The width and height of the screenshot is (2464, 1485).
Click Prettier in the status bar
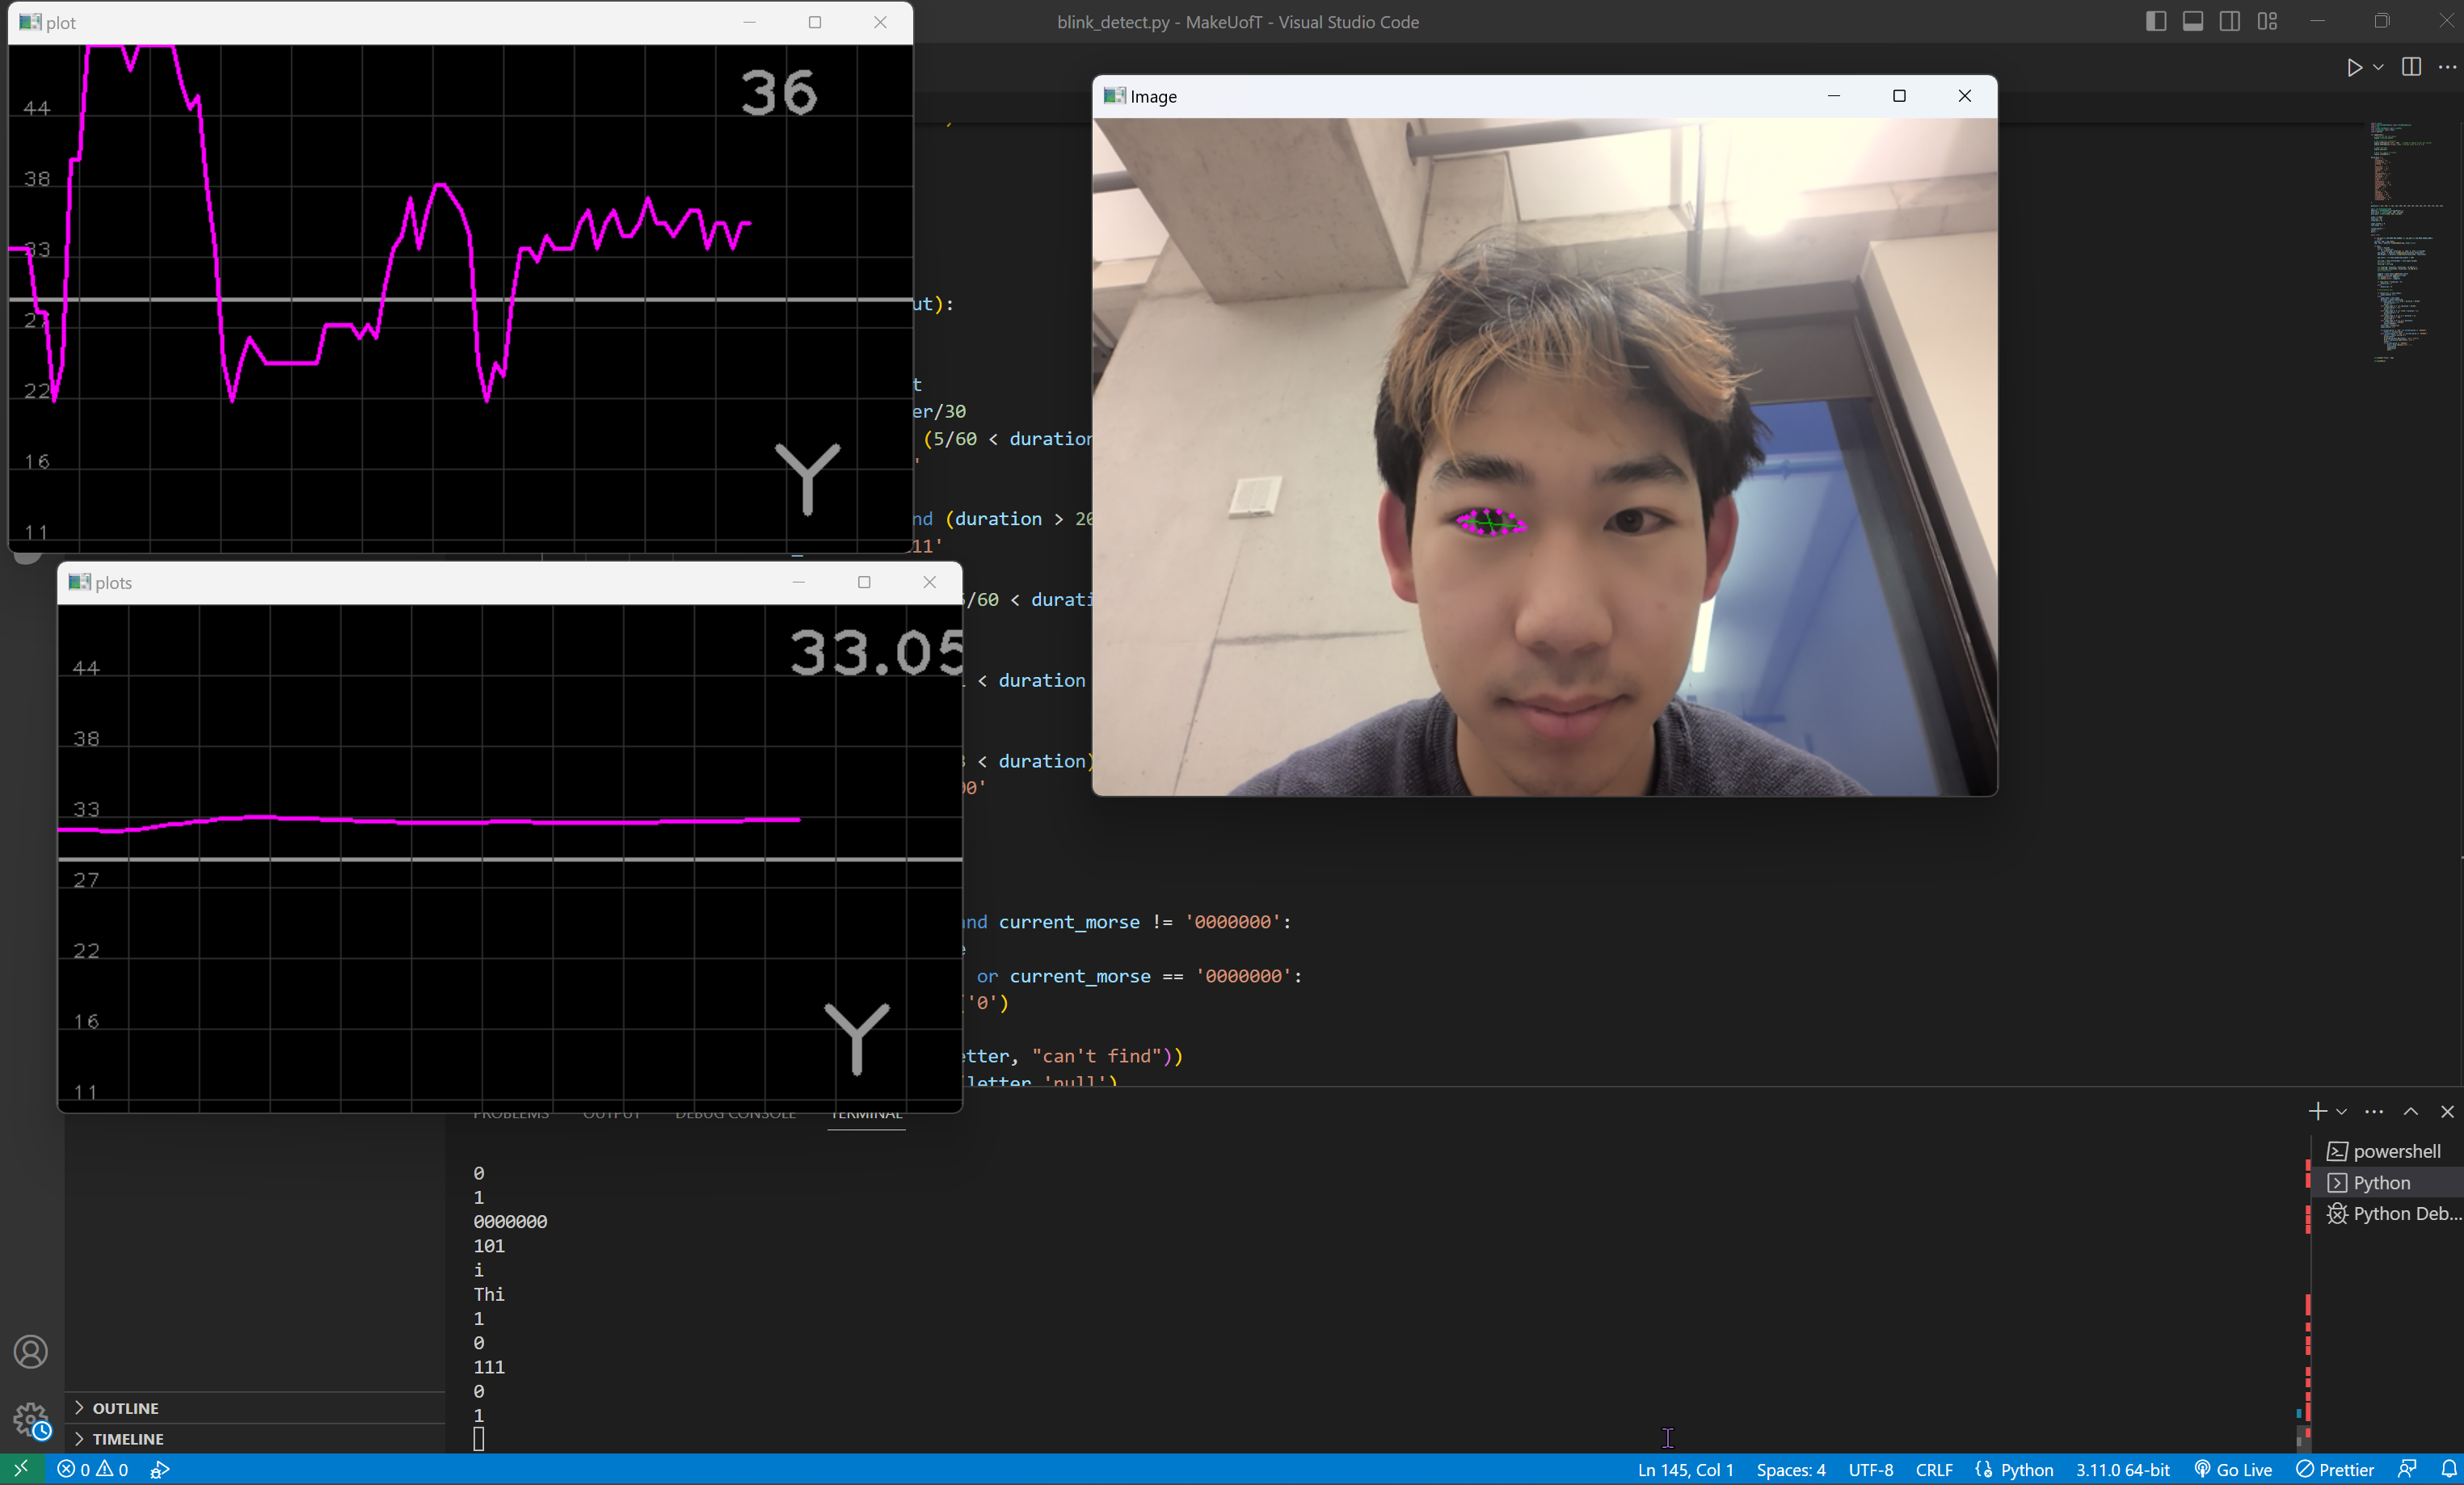(x=2334, y=1469)
